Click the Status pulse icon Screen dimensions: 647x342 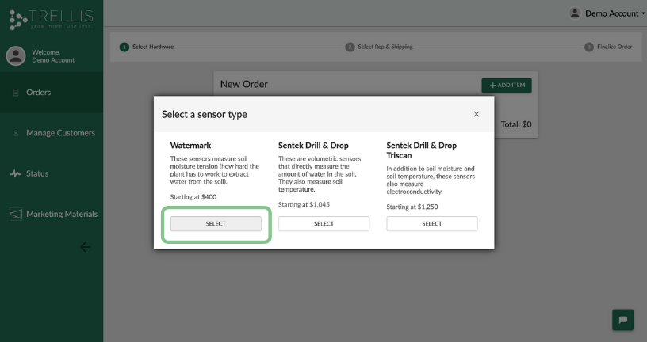[16, 173]
